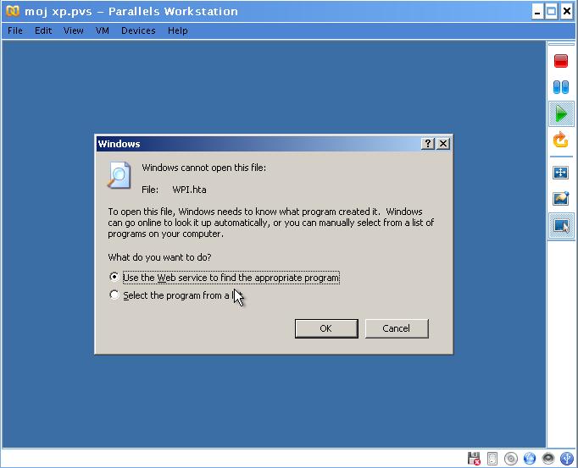
Task: Reset the VM using orange arrow icon
Action: tap(561, 140)
